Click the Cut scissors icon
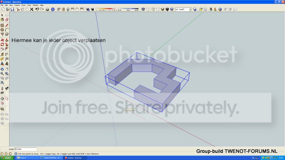The height and width of the screenshot is (160, 285). (18, 9)
